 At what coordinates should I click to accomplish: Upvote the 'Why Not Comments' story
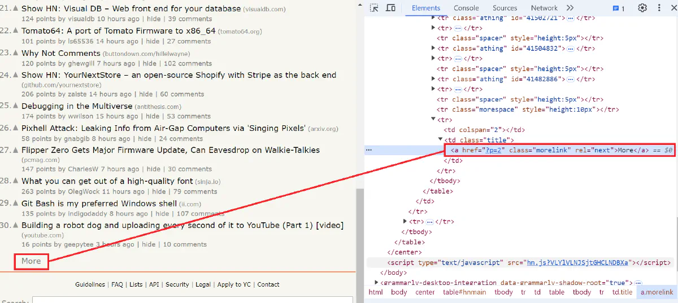pyautogui.click(x=16, y=54)
